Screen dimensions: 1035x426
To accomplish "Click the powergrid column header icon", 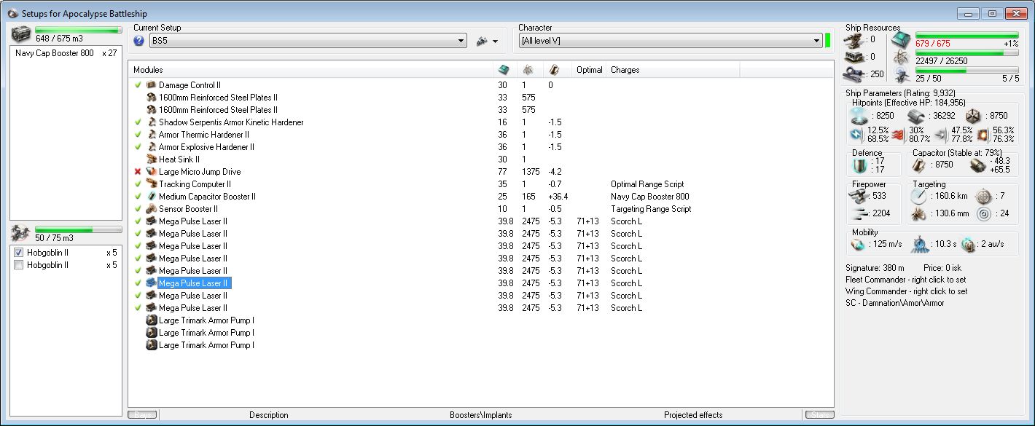I will (527, 70).
